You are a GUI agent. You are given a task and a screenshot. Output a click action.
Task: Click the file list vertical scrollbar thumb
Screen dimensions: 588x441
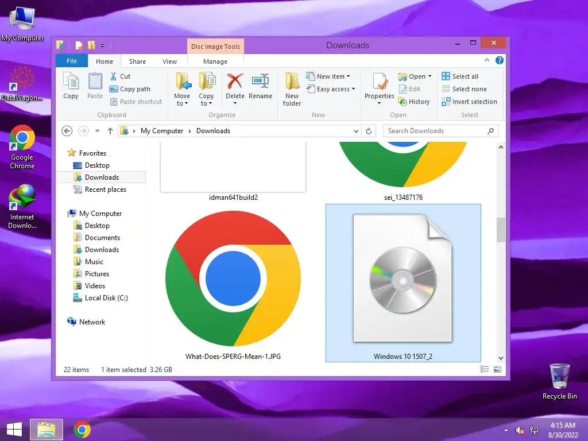pos(501,230)
